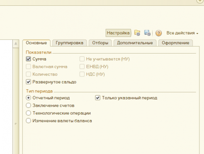This screenshot has height=154, width=204.
Task: Expand the Все действия dropdown menu
Action: (182, 33)
